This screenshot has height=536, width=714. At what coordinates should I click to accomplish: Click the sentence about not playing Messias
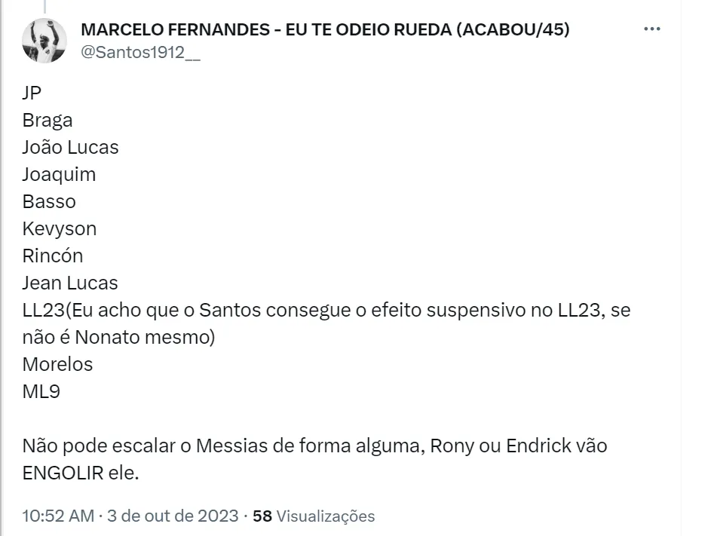pos(314,446)
